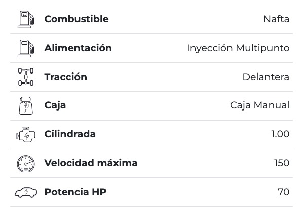The height and width of the screenshot is (219, 307).
Task: Click the pump icon next to Alimentación
Action: [26, 48]
